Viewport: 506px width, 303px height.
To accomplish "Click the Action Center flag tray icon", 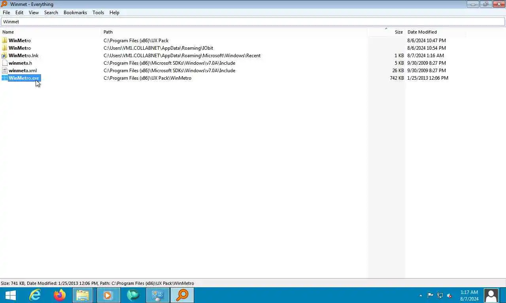I will click(430, 296).
